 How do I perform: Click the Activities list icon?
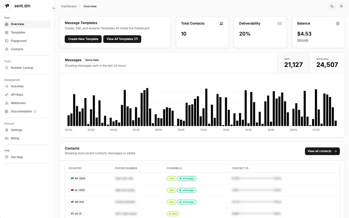click(x=7, y=86)
